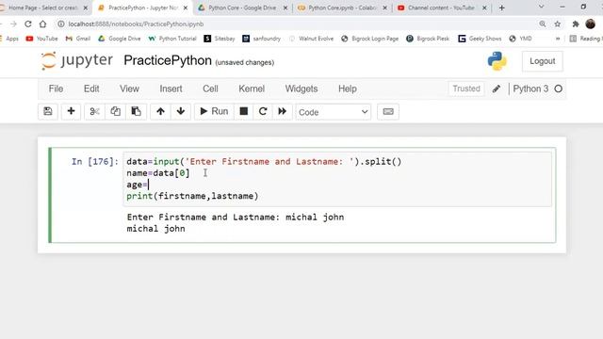Click the Logout button

pos(543,61)
